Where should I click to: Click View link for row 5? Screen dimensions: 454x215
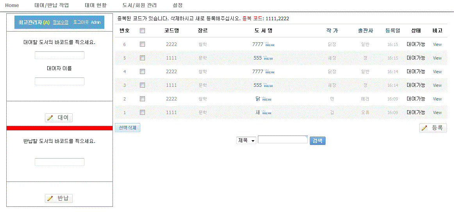437,58
